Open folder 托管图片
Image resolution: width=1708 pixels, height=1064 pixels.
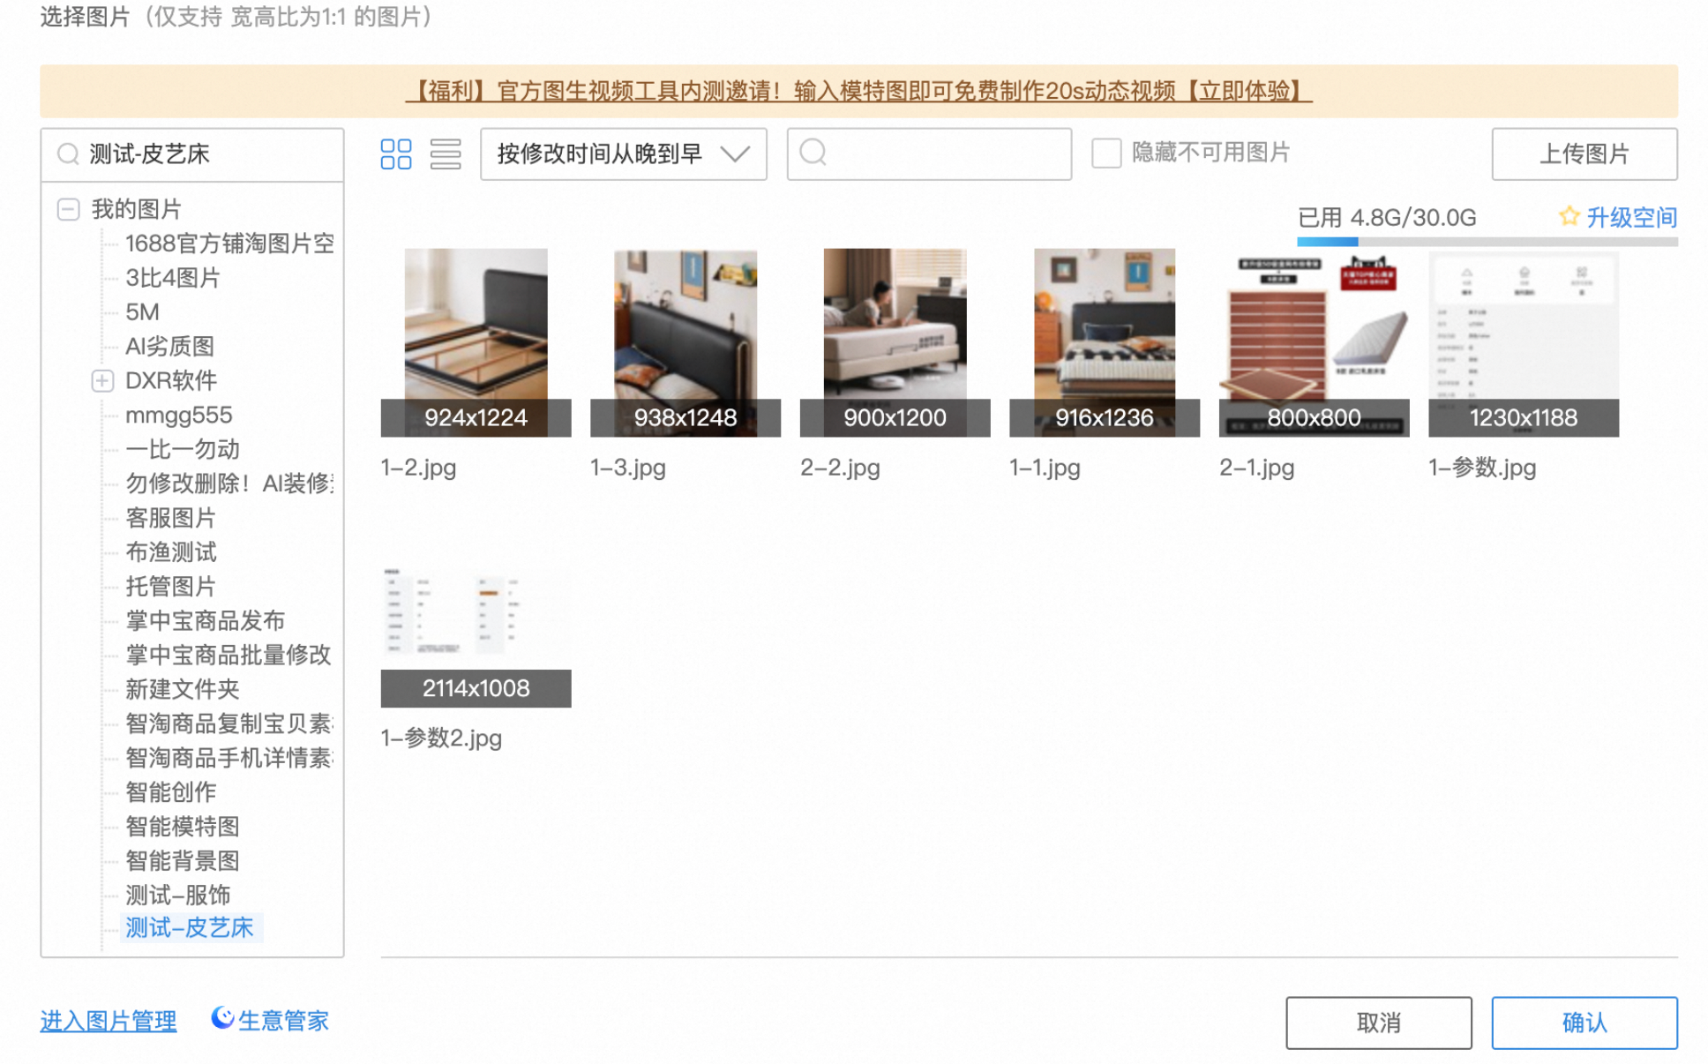[x=170, y=587]
